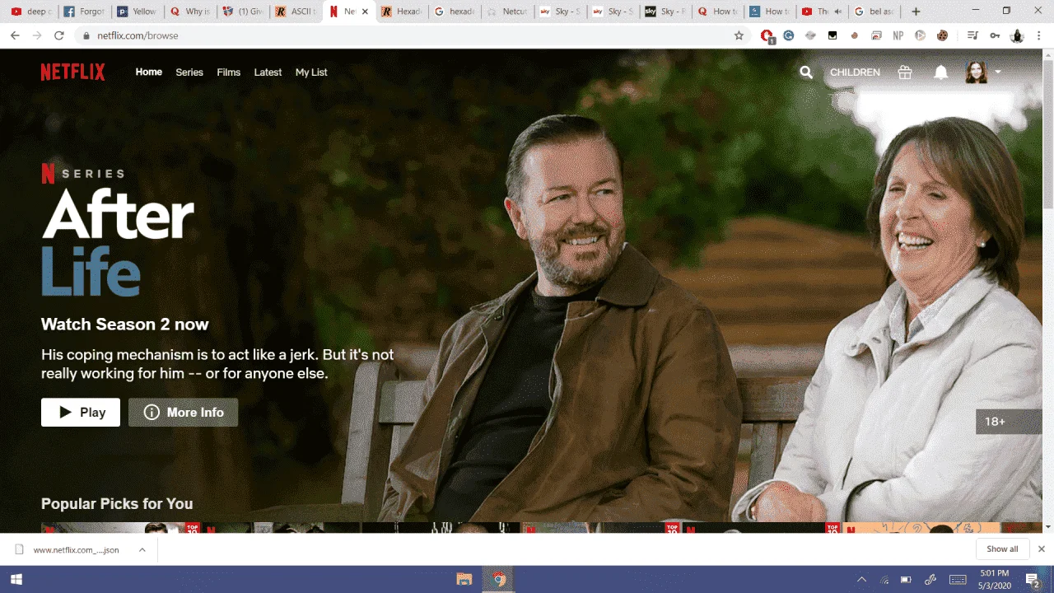Open the notifications bell
1054x593 pixels.
tap(941, 72)
